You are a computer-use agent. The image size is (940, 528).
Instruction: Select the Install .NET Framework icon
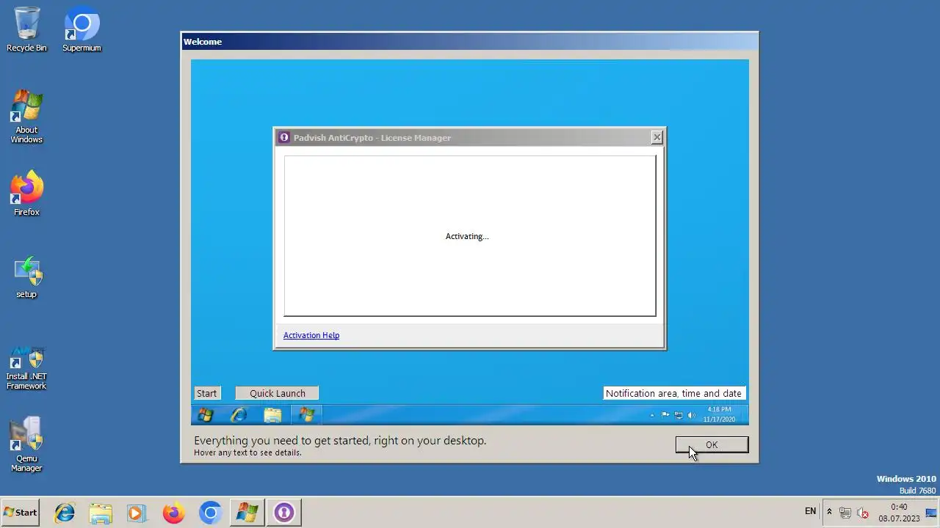point(26,368)
